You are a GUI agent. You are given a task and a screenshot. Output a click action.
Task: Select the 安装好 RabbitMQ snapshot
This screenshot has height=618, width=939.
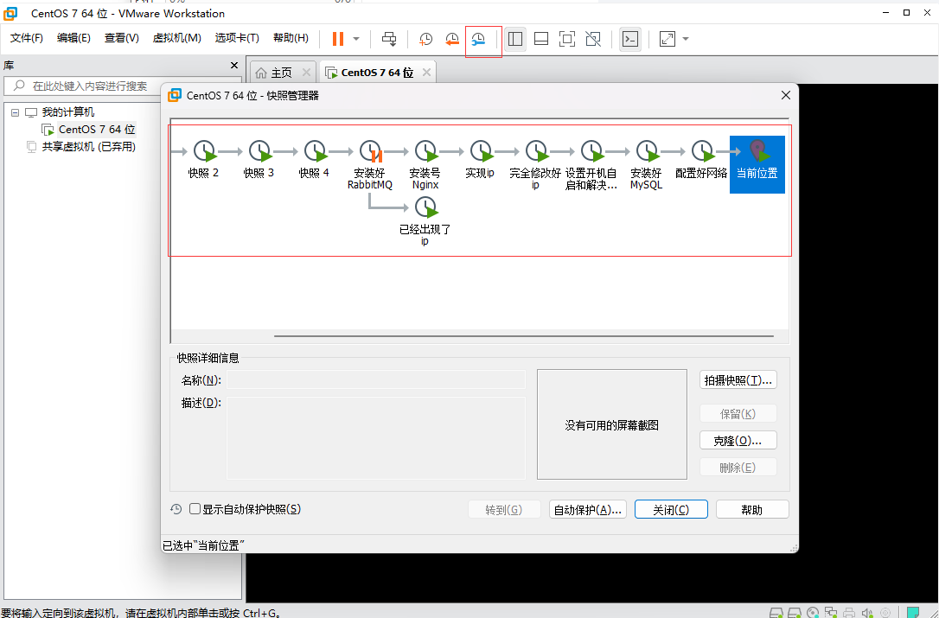tap(370, 165)
